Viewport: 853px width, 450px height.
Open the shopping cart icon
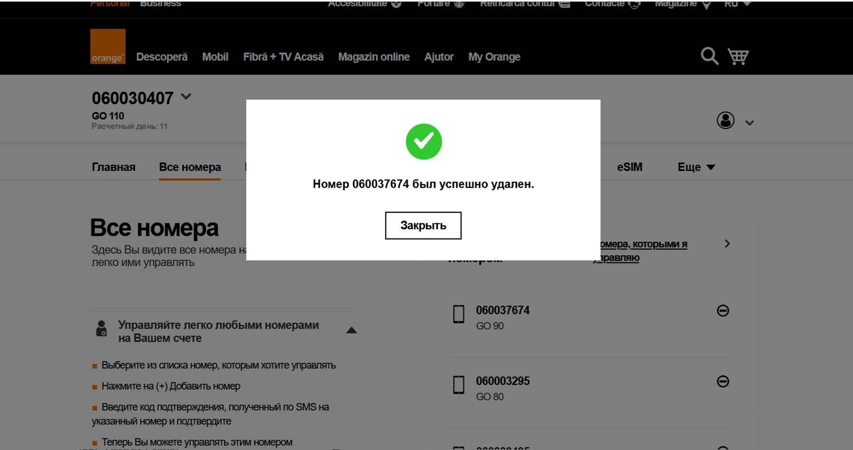(x=738, y=56)
